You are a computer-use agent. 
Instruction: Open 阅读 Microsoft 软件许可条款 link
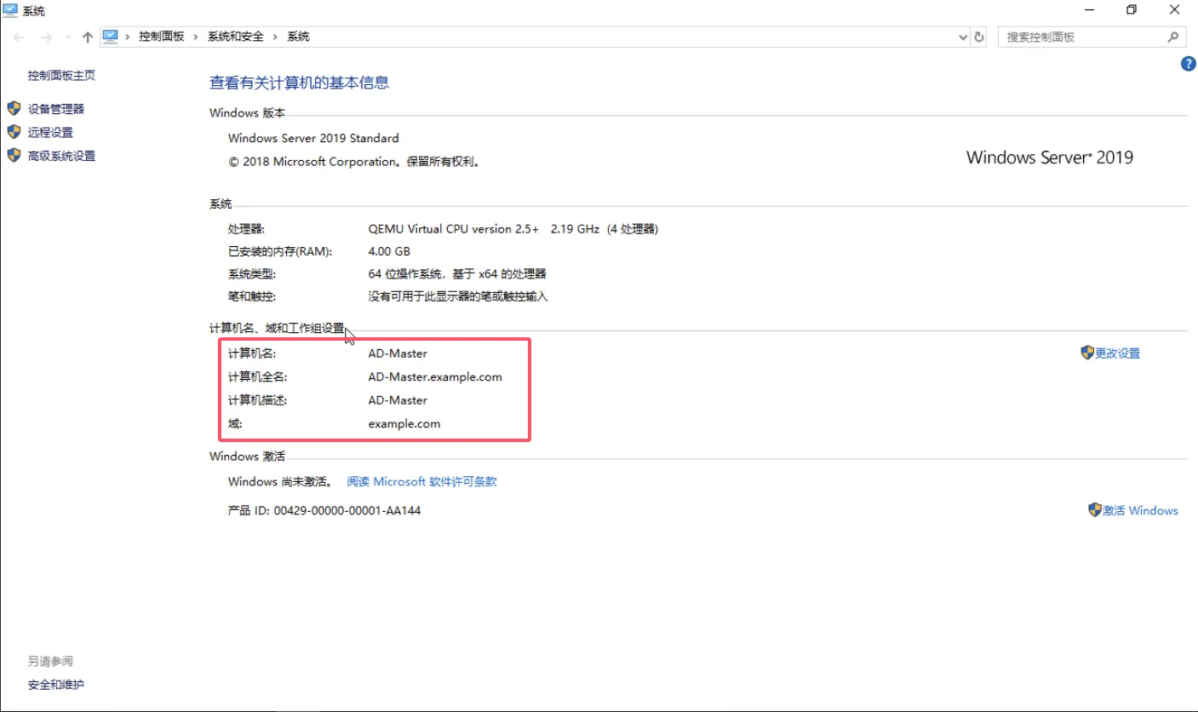tap(421, 482)
